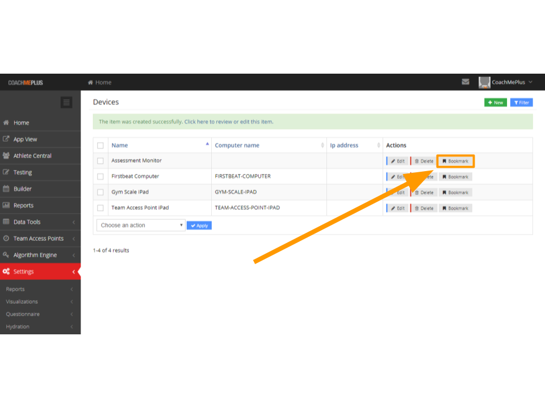Sort by the Name column arrow
The height and width of the screenshot is (408, 545).
(207, 144)
